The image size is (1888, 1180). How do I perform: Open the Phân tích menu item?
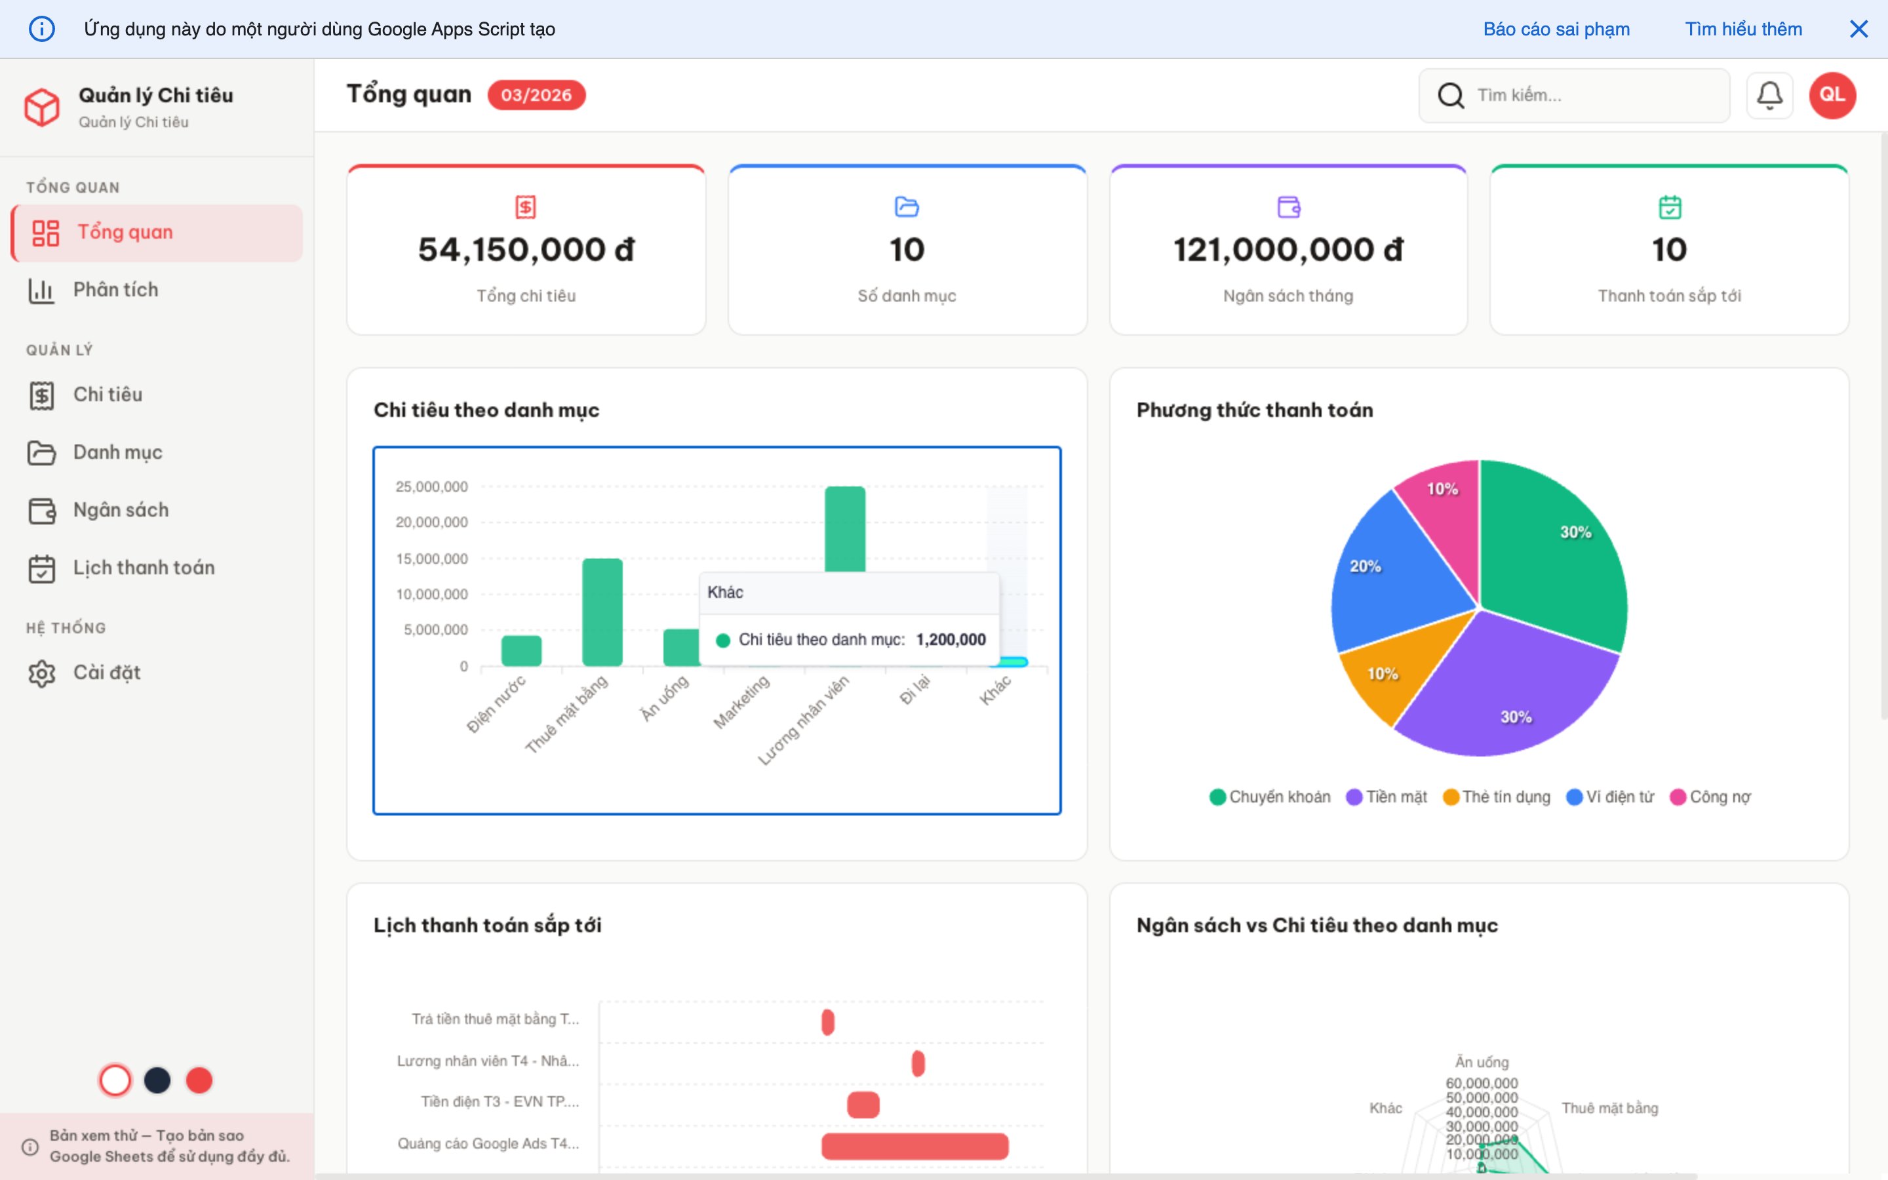[x=115, y=290]
